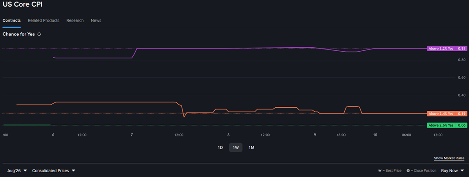Expand the Consolidated Prices dropdown
The image size is (469, 177).
click(53, 171)
